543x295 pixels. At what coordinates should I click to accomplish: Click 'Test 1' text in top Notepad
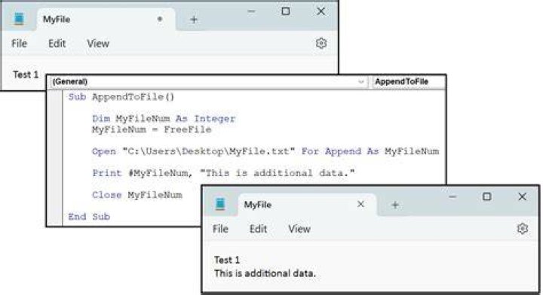coord(26,75)
